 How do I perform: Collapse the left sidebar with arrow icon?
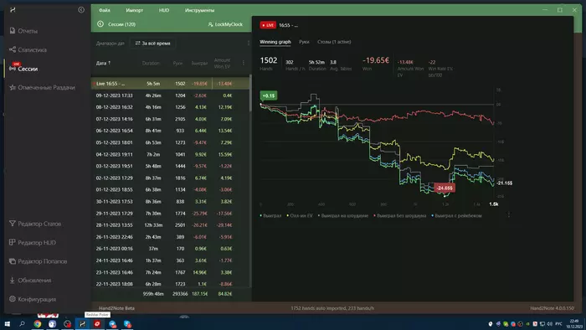pos(81,10)
